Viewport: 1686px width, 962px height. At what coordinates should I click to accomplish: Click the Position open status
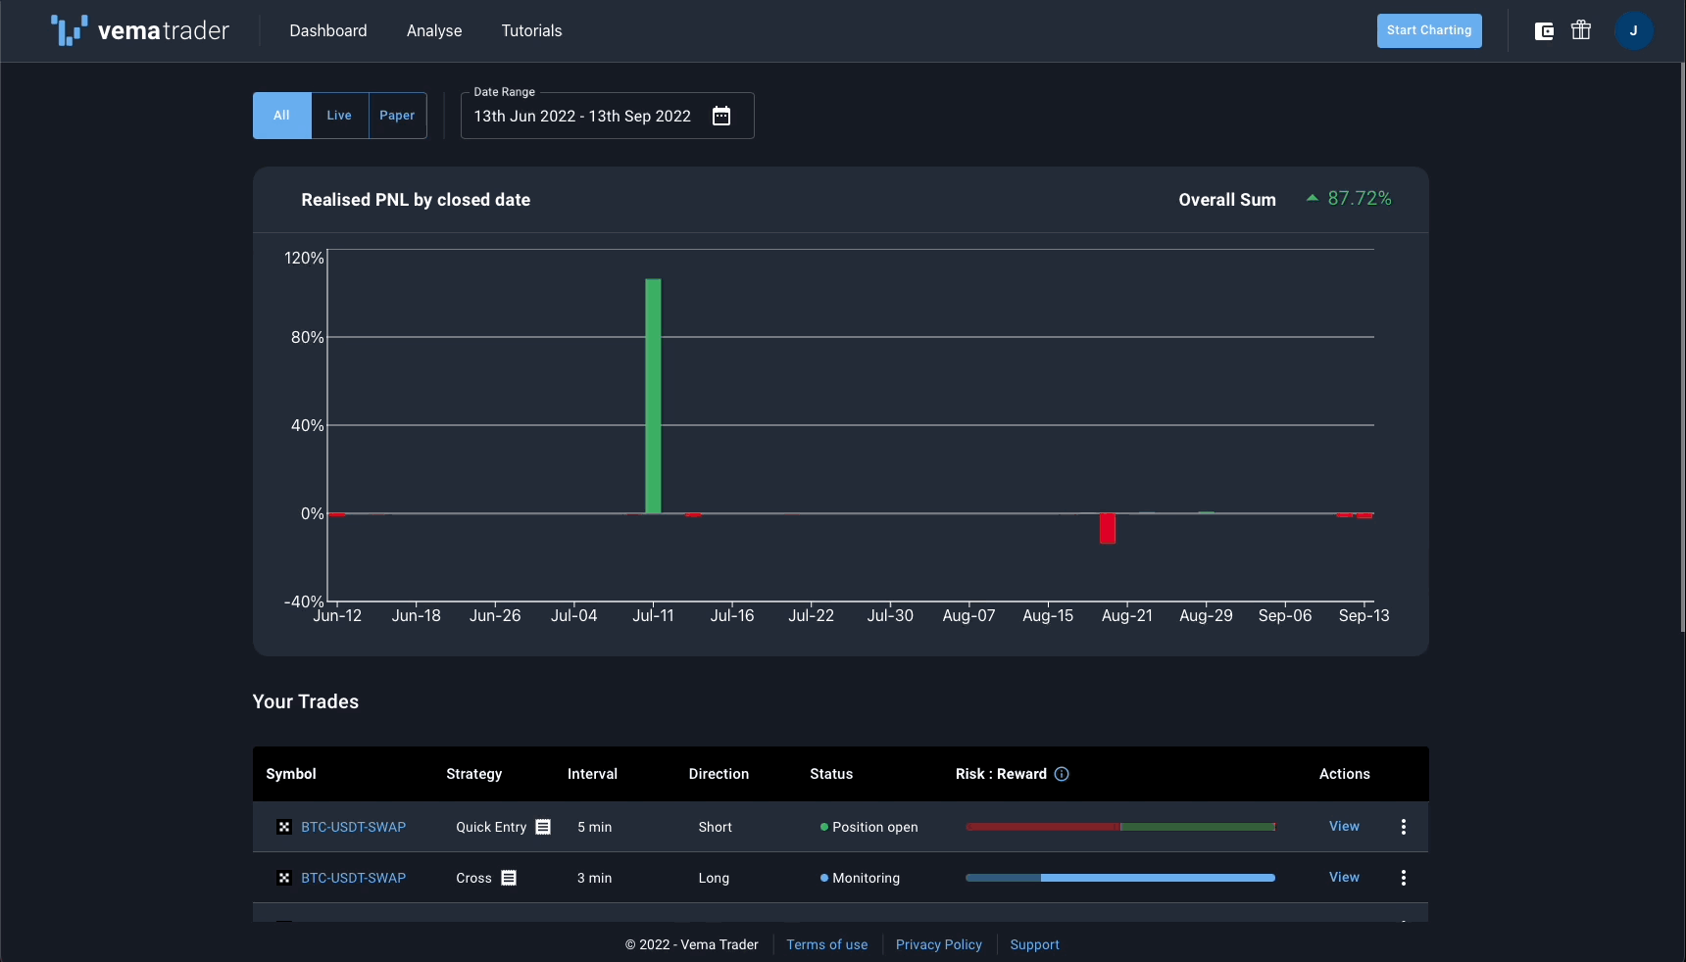click(869, 827)
